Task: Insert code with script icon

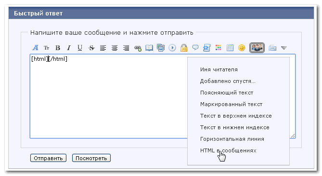Action: [207, 48]
